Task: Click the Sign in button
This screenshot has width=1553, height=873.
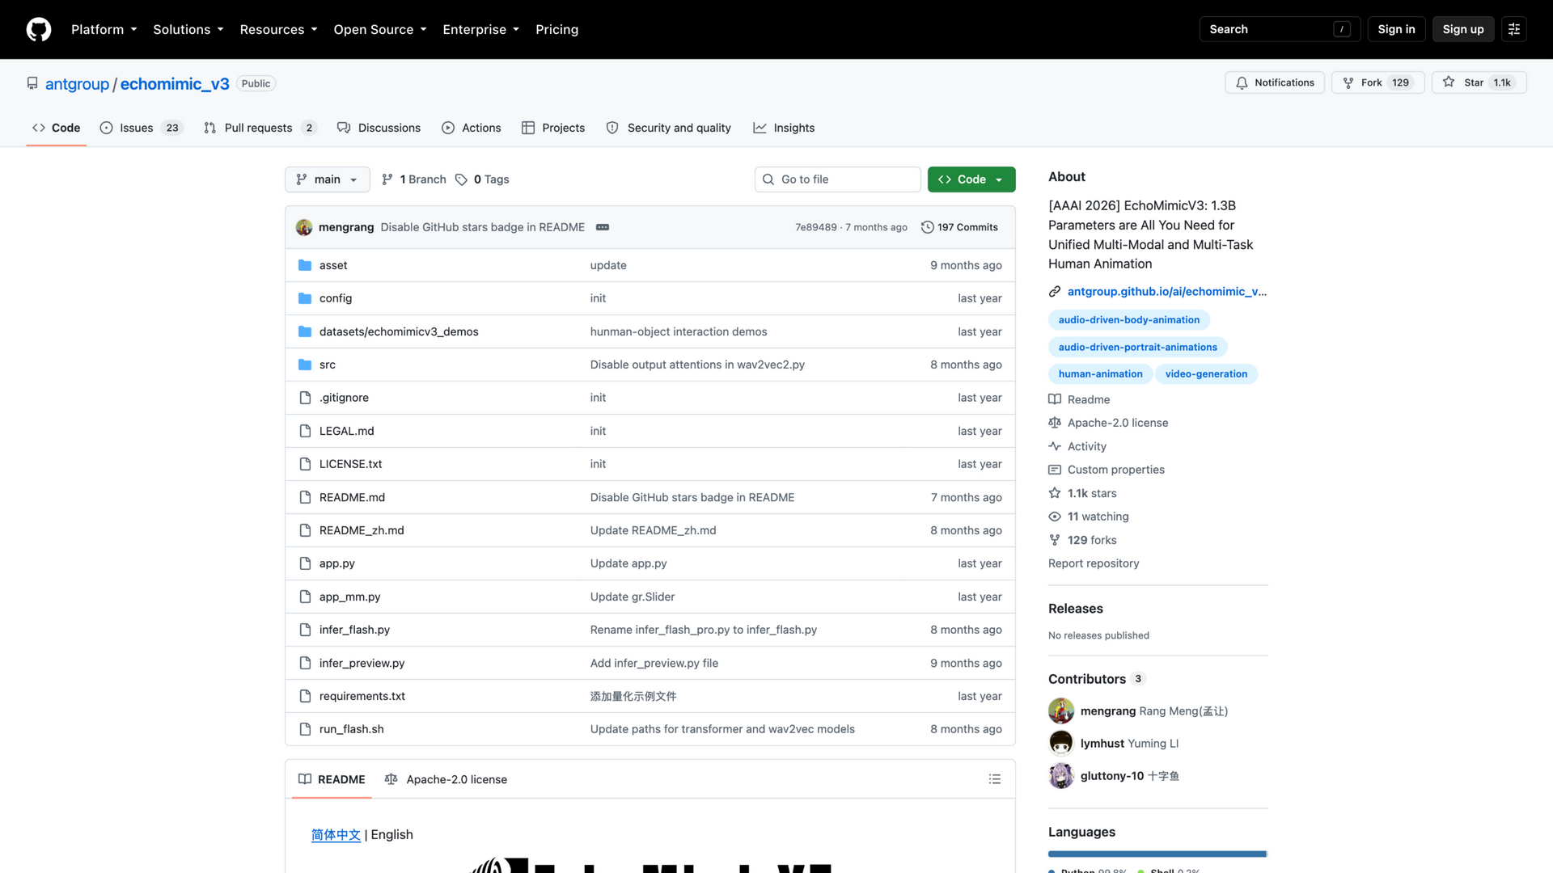Action: click(x=1396, y=29)
